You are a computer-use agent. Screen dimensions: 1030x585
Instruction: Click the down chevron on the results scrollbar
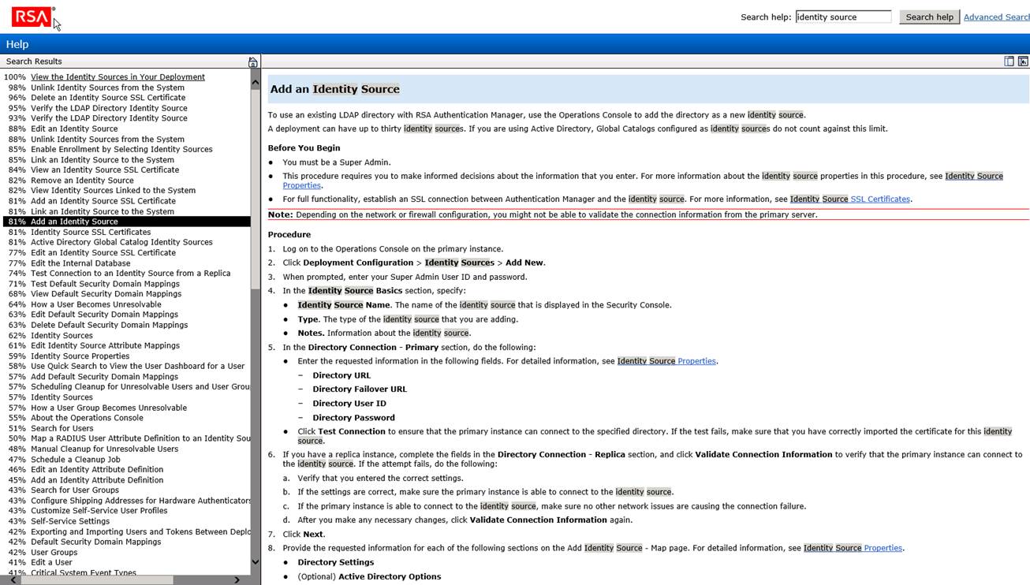(x=255, y=561)
